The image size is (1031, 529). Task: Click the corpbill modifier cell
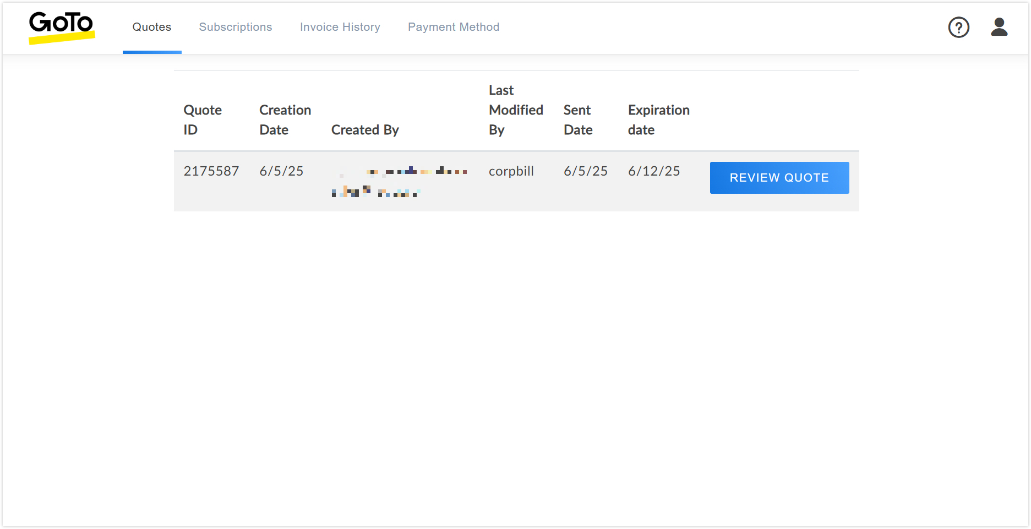click(x=511, y=171)
